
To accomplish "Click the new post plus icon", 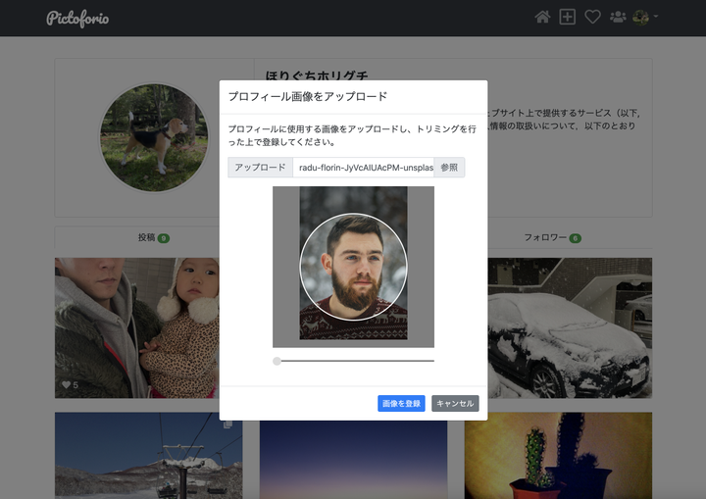I will 567,17.
